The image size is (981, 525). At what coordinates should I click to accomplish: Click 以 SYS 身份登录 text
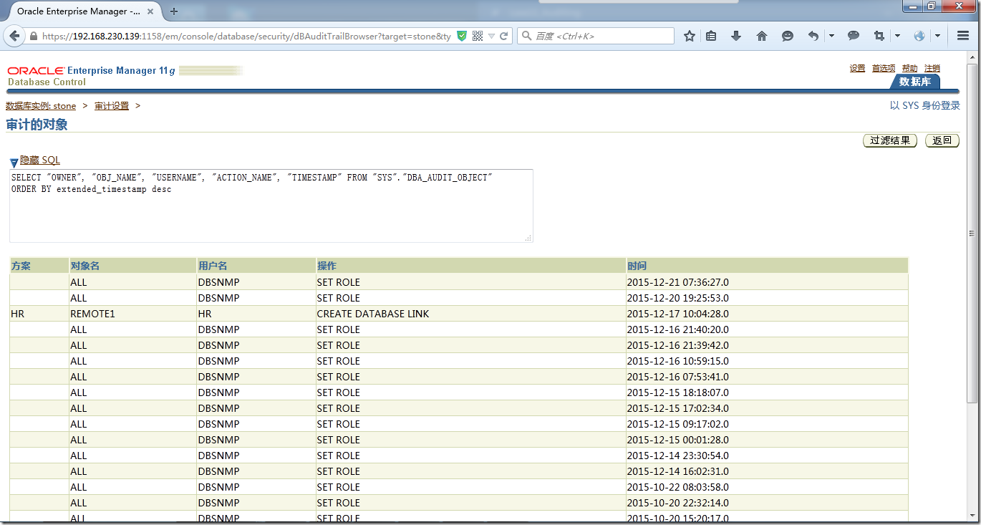pos(925,105)
